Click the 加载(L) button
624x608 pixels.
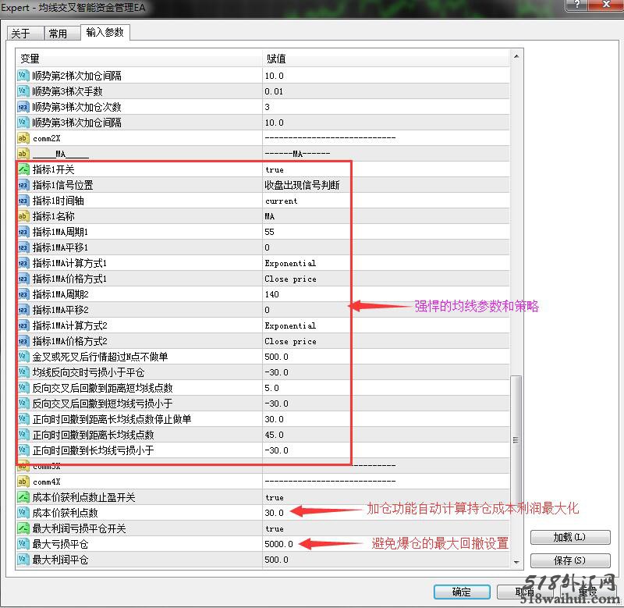coord(570,537)
